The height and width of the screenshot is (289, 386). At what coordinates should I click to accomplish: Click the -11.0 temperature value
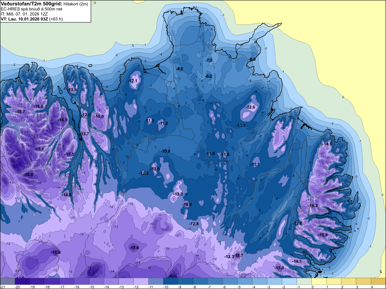[x=210, y=154]
